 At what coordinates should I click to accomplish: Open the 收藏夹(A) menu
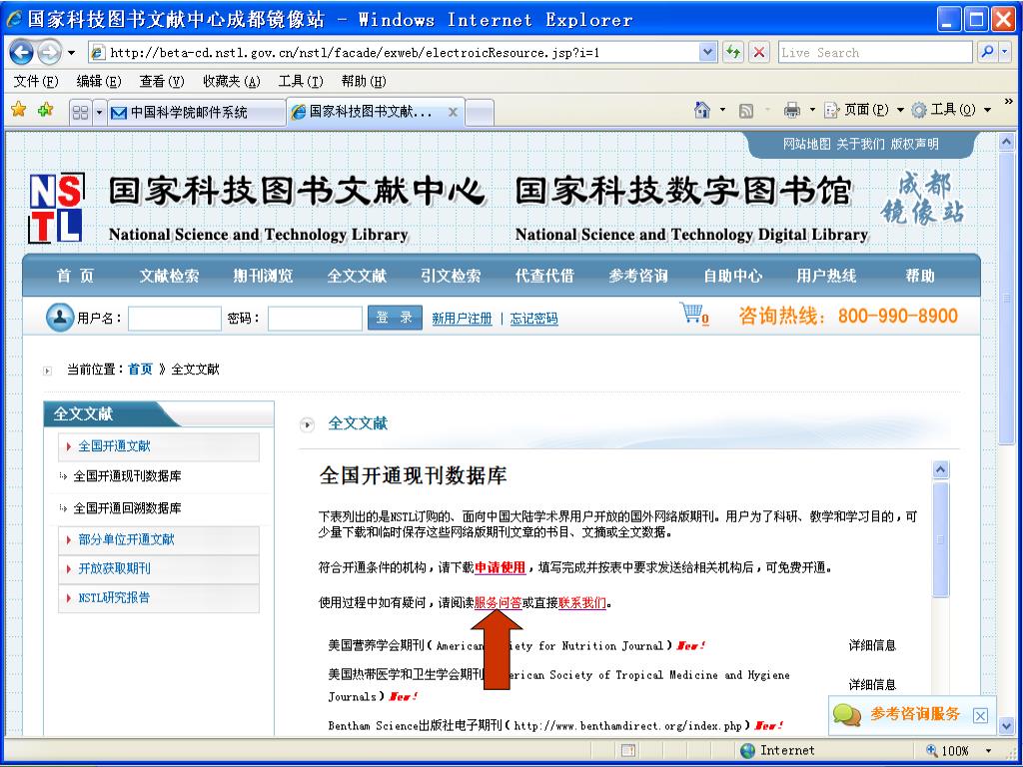point(232,81)
